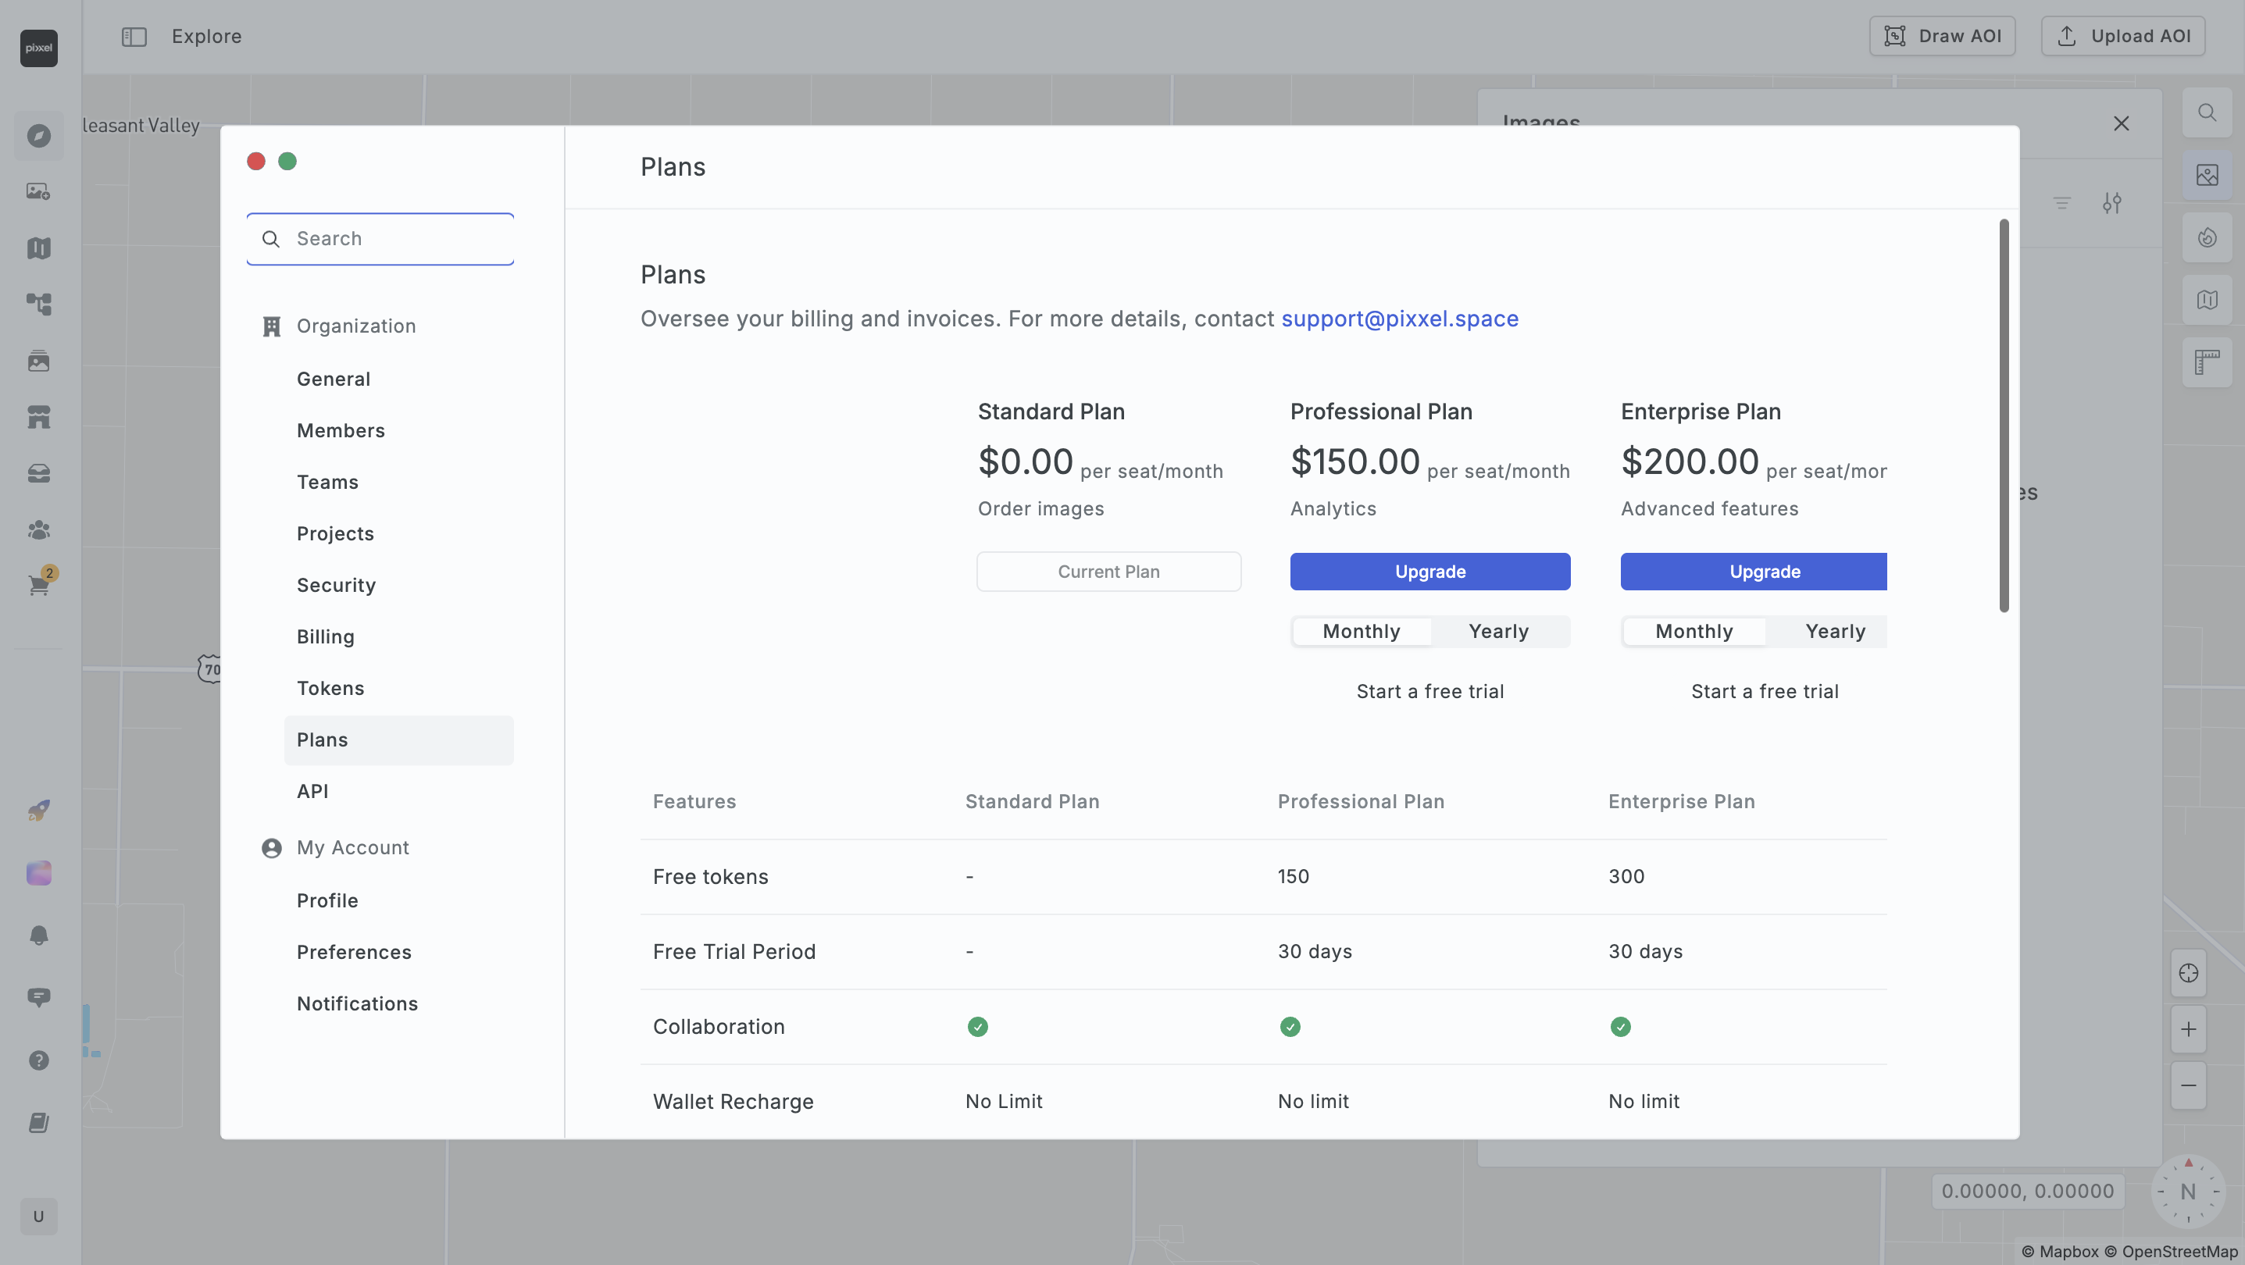
Task: Open the Explore compass icon in sidebar
Action: point(38,136)
